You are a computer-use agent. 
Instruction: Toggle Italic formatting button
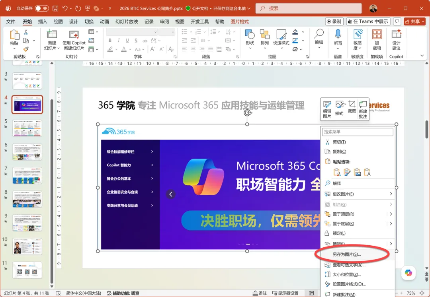click(x=119, y=41)
